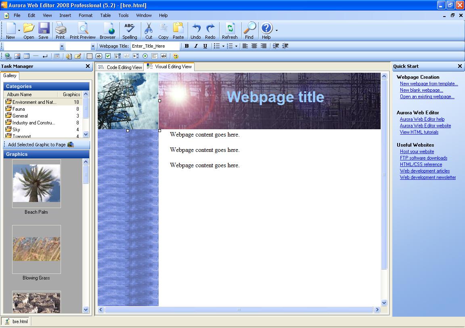This screenshot has width=465, height=328.
Task: Insert an image from the toolbar
Action: click(x=17, y=56)
